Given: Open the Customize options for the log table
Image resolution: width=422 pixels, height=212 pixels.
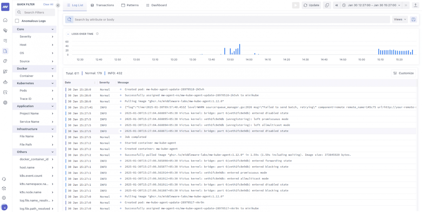Looking at the screenshot, I should (x=404, y=73).
